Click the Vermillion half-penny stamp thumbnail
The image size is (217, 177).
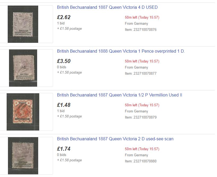23,112
